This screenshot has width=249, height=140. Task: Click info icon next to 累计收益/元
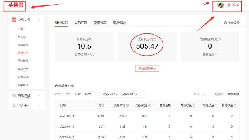[155, 39]
